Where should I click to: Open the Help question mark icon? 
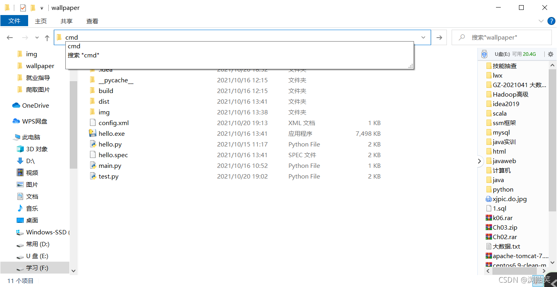[551, 21]
